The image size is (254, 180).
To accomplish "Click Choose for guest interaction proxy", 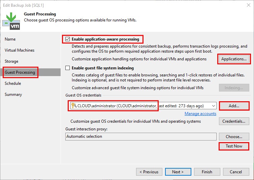I will pos(234,137).
